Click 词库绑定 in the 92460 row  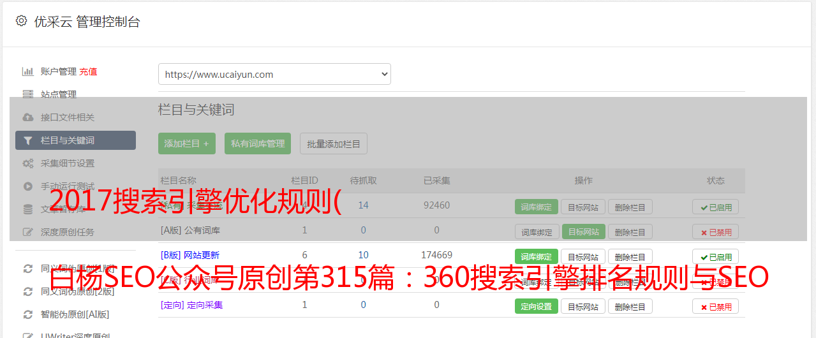[x=537, y=207]
